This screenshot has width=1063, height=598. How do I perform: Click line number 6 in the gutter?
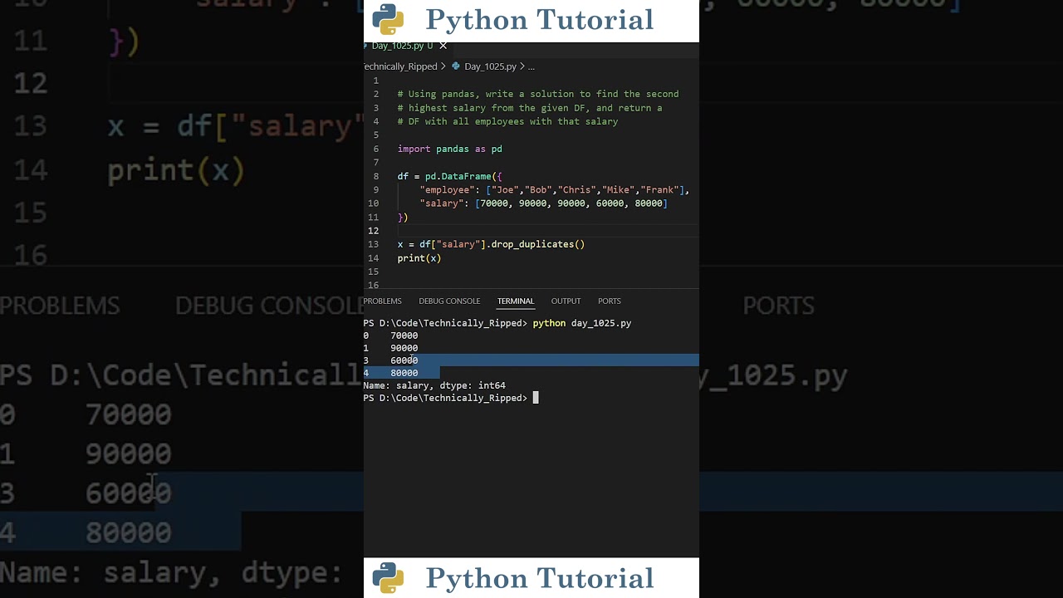375,149
